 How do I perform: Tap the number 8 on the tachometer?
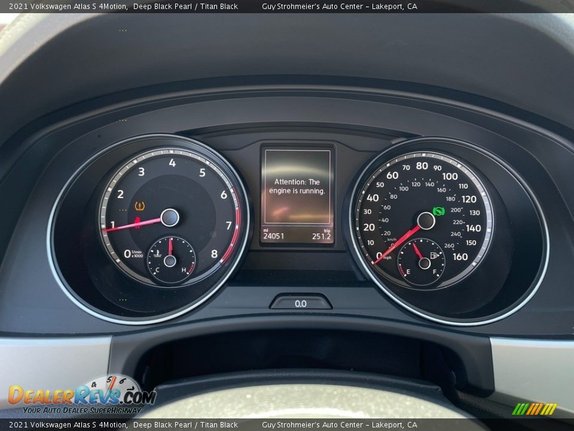coord(214,254)
